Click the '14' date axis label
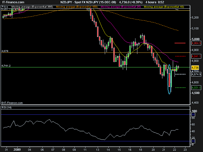 coord(108,150)
